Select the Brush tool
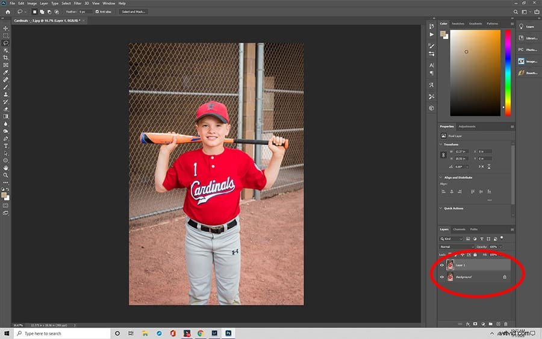Image resolution: width=542 pixels, height=339 pixels. pyautogui.click(x=5, y=87)
